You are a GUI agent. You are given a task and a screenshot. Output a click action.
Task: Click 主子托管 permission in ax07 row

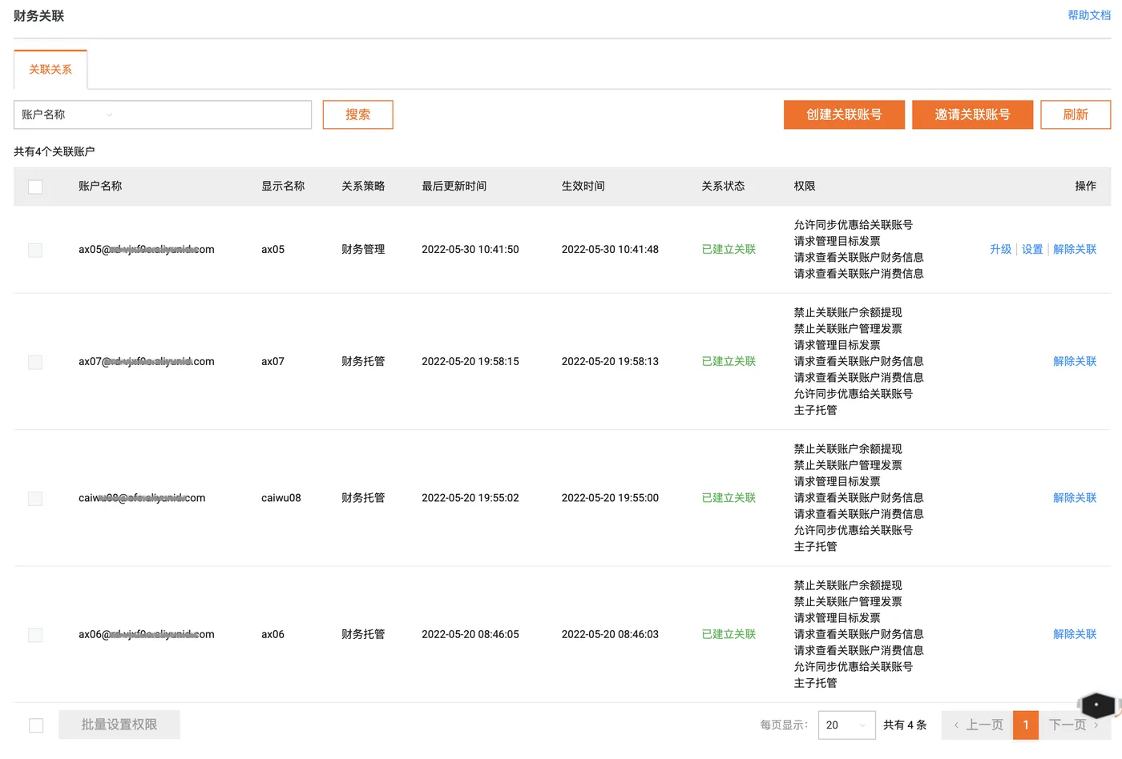click(x=815, y=410)
